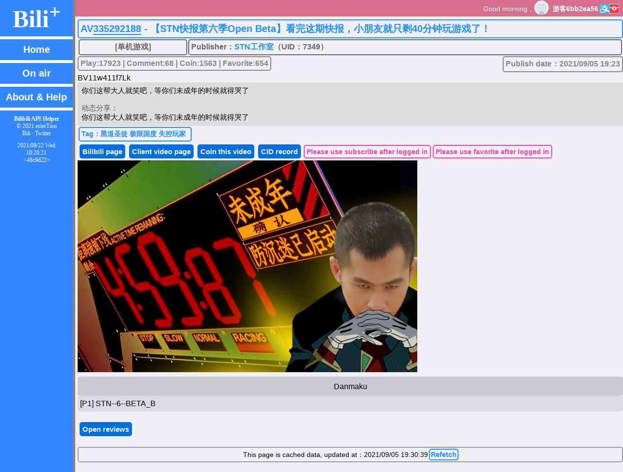Click Coin this video button
Viewport: 623px width, 472px height.
pyautogui.click(x=226, y=152)
